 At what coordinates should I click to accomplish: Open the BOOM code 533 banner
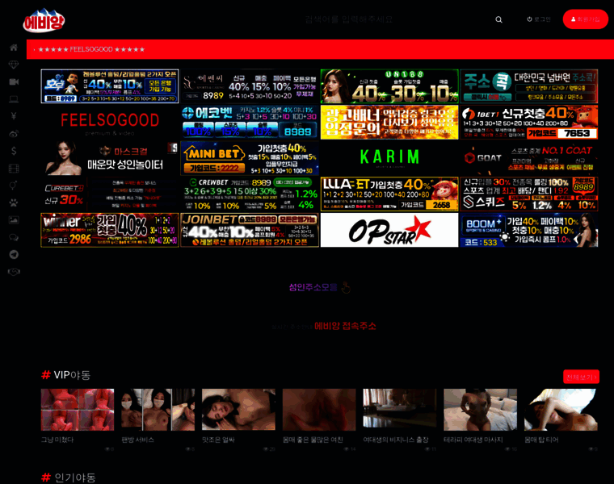[x=529, y=230]
